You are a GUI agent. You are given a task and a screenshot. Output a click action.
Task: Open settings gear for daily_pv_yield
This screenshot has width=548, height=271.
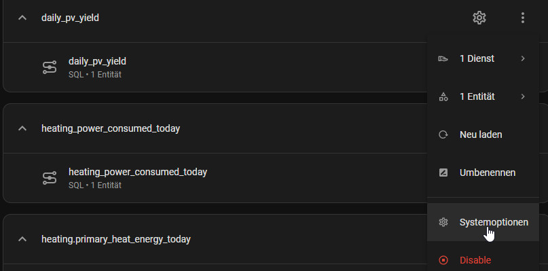click(479, 18)
